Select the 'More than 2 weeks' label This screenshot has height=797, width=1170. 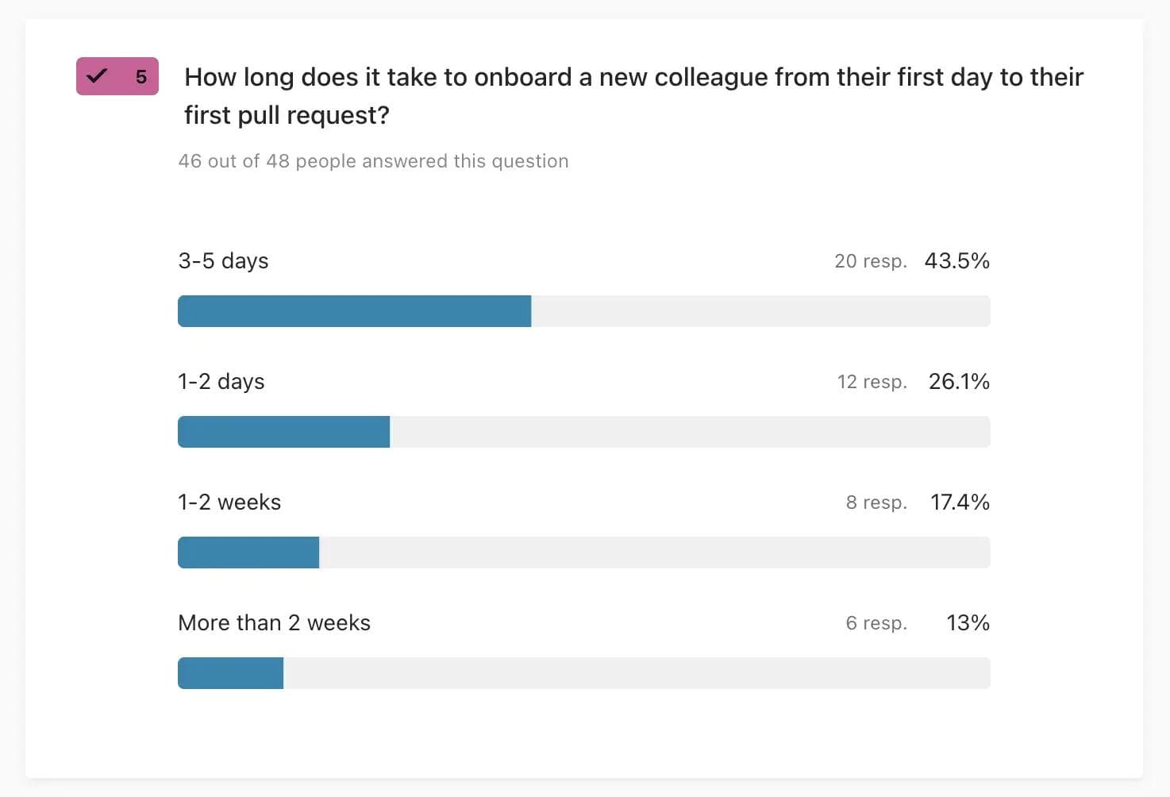274,623
